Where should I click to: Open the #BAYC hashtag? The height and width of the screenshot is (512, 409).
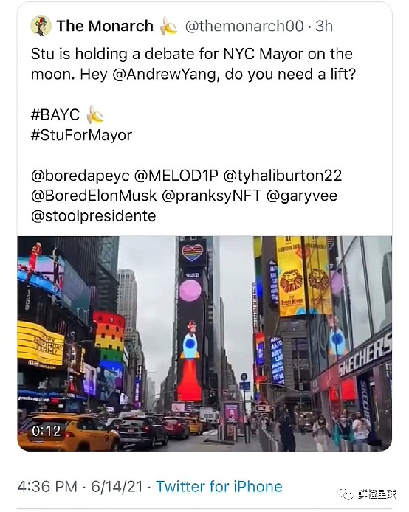point(55,114)
